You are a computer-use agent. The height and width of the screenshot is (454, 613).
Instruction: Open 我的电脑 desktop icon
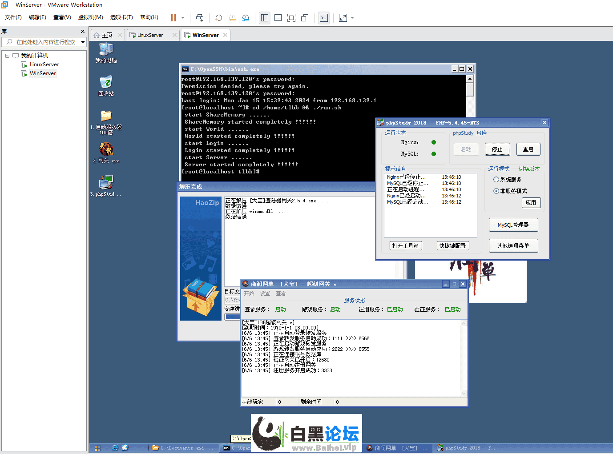coord(106,53)
